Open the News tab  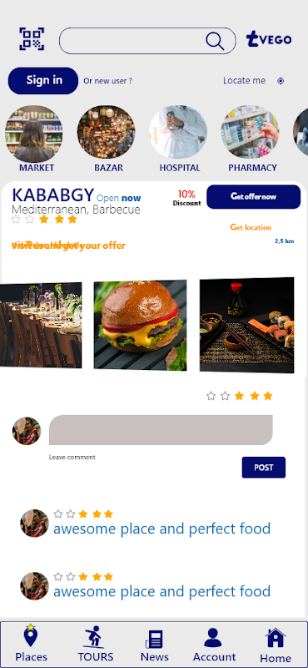pyautogui.click(x=154, y=646)
